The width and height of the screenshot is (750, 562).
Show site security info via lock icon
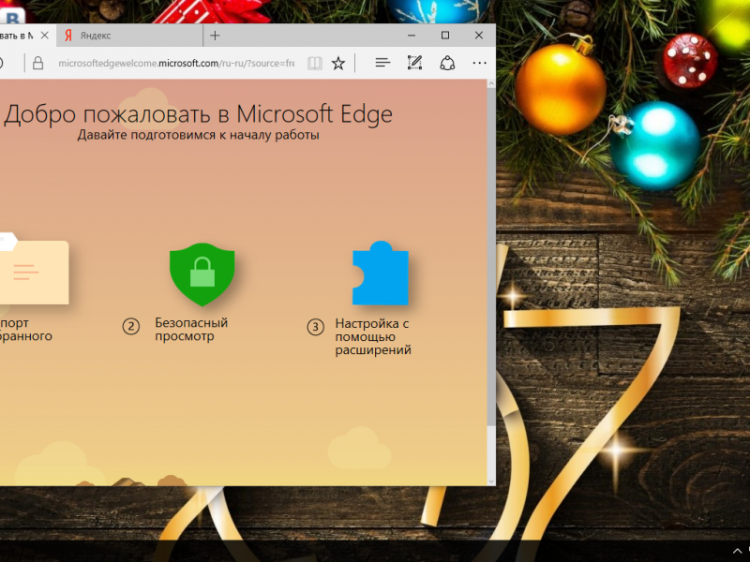tap(37, 63)
